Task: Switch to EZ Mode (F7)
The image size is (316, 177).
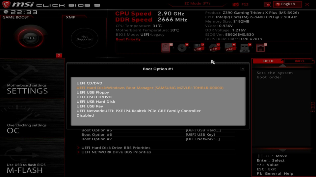Action: coord(197,4)
